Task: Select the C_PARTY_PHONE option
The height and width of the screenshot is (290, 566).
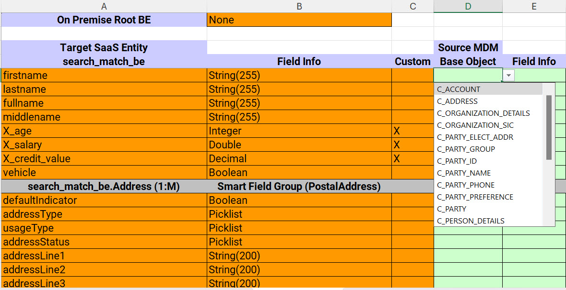Action: [x=488, y=185]
